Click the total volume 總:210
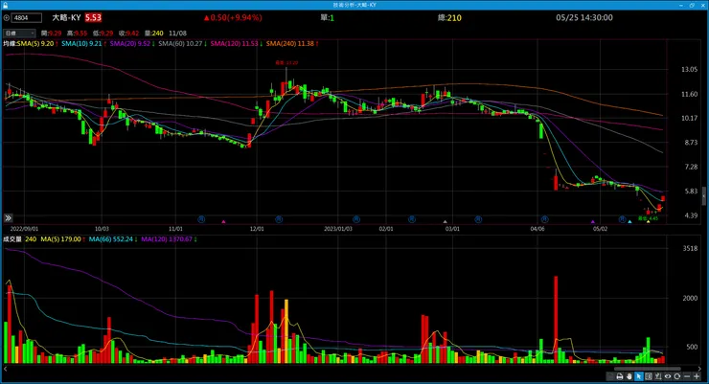 point(449,17)
